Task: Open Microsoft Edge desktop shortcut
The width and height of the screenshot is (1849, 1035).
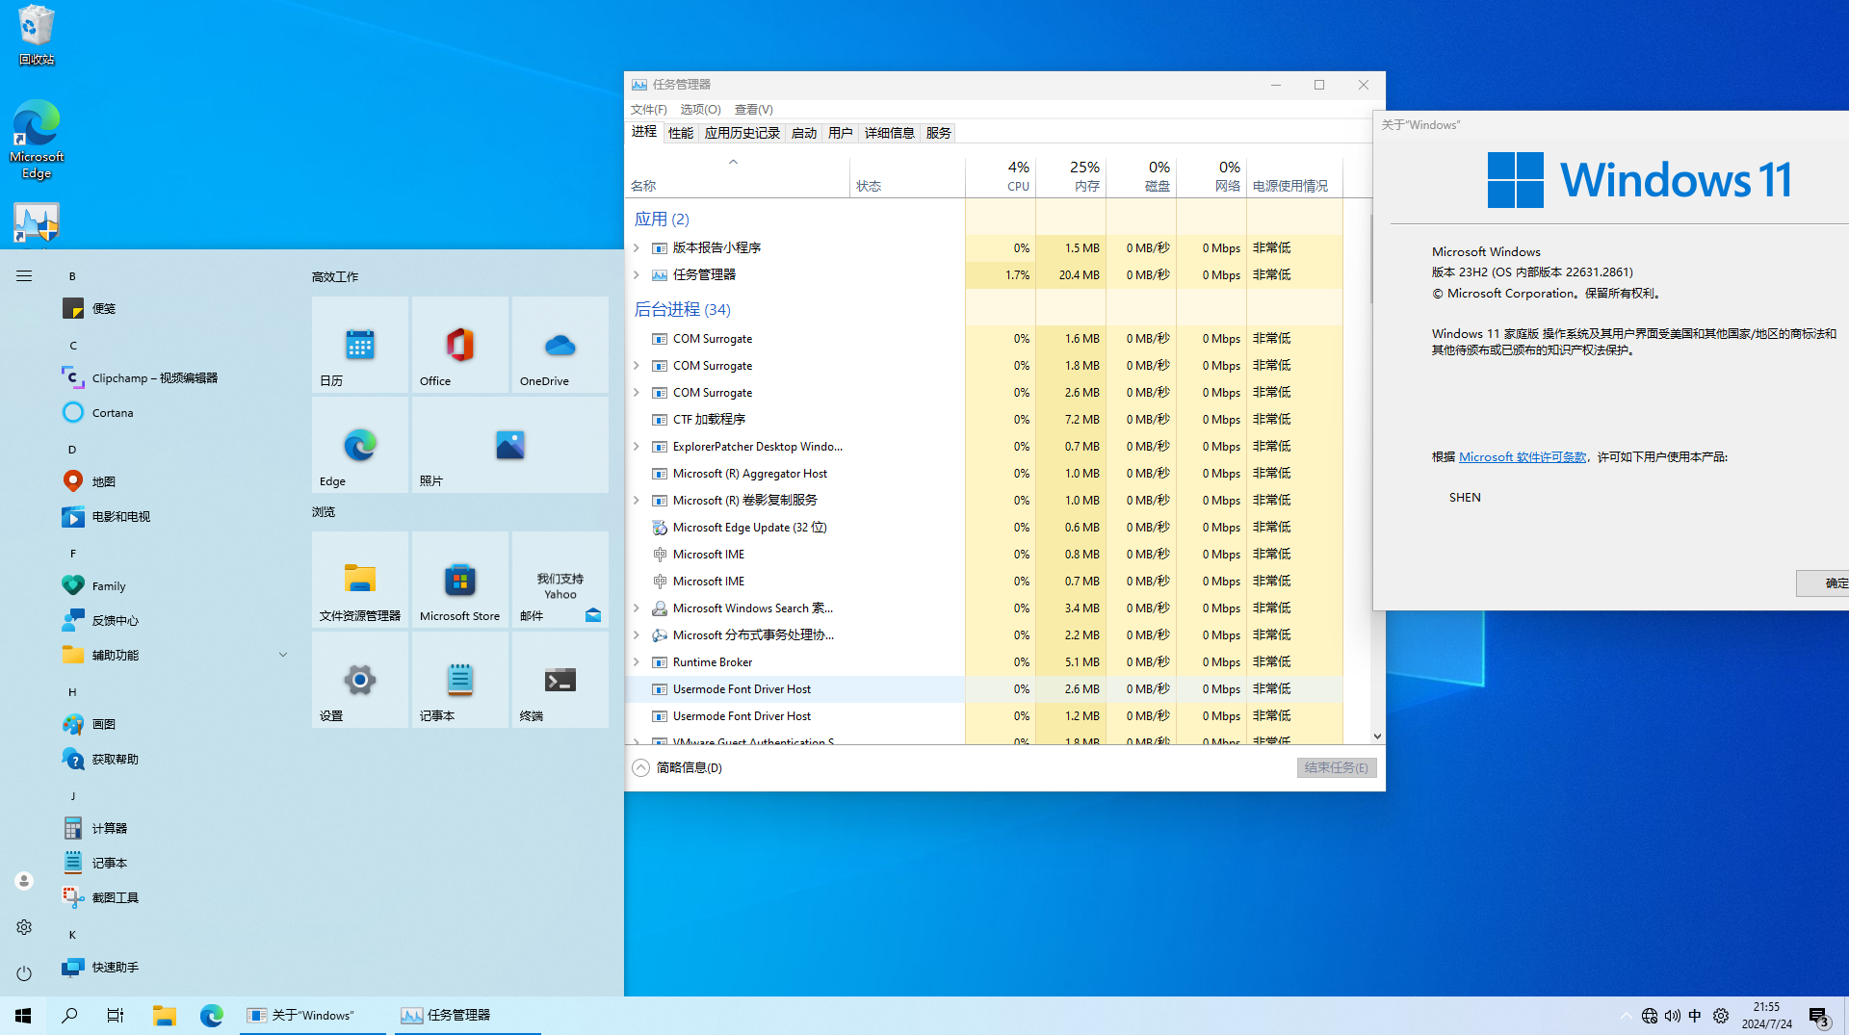Action: tap(37, 140)
